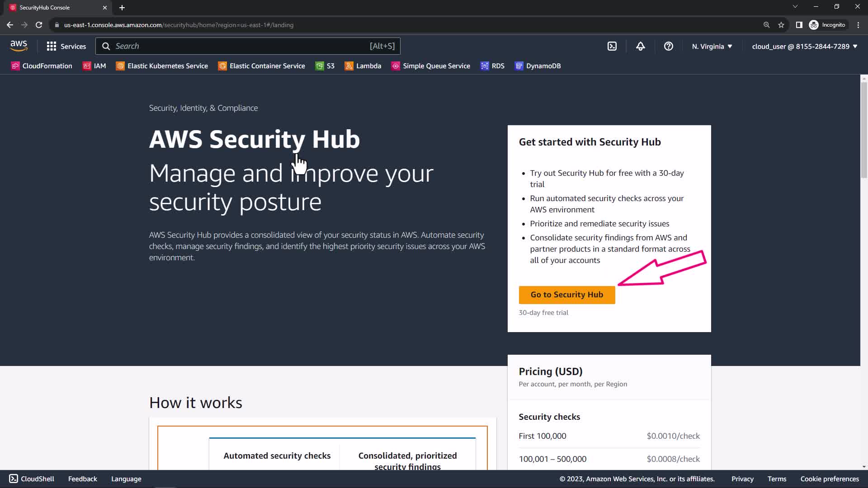The width and height of the screenshot is (868, 488).
Task: Bookmark this page with star icon
Action: click(781, 25)
